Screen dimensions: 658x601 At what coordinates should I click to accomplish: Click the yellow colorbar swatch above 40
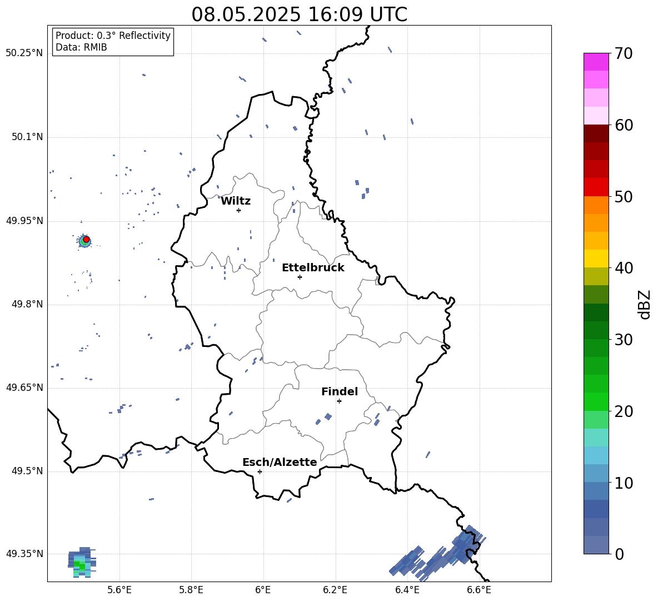tap(596, 259)
